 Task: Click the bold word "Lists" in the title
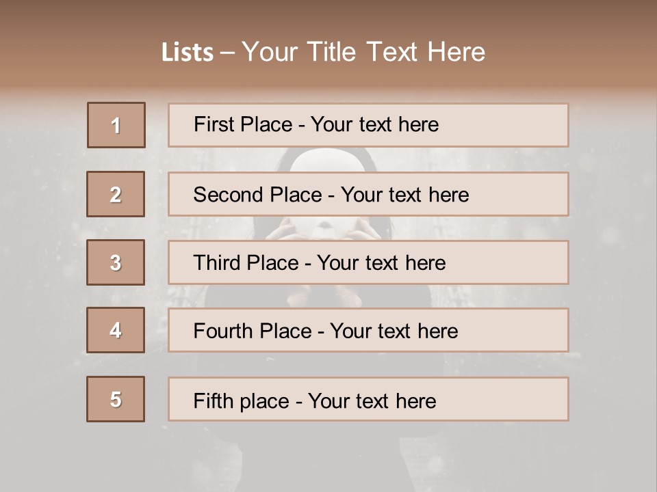188,53
